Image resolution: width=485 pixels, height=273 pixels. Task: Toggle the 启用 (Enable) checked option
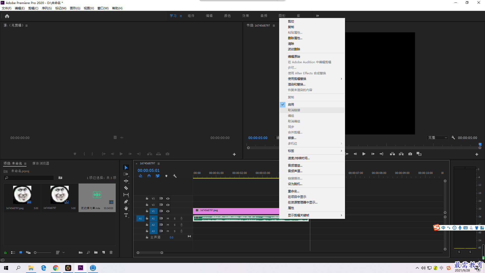point(312,104)
